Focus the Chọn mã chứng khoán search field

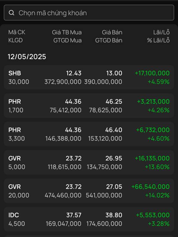(x=89, y=13)
